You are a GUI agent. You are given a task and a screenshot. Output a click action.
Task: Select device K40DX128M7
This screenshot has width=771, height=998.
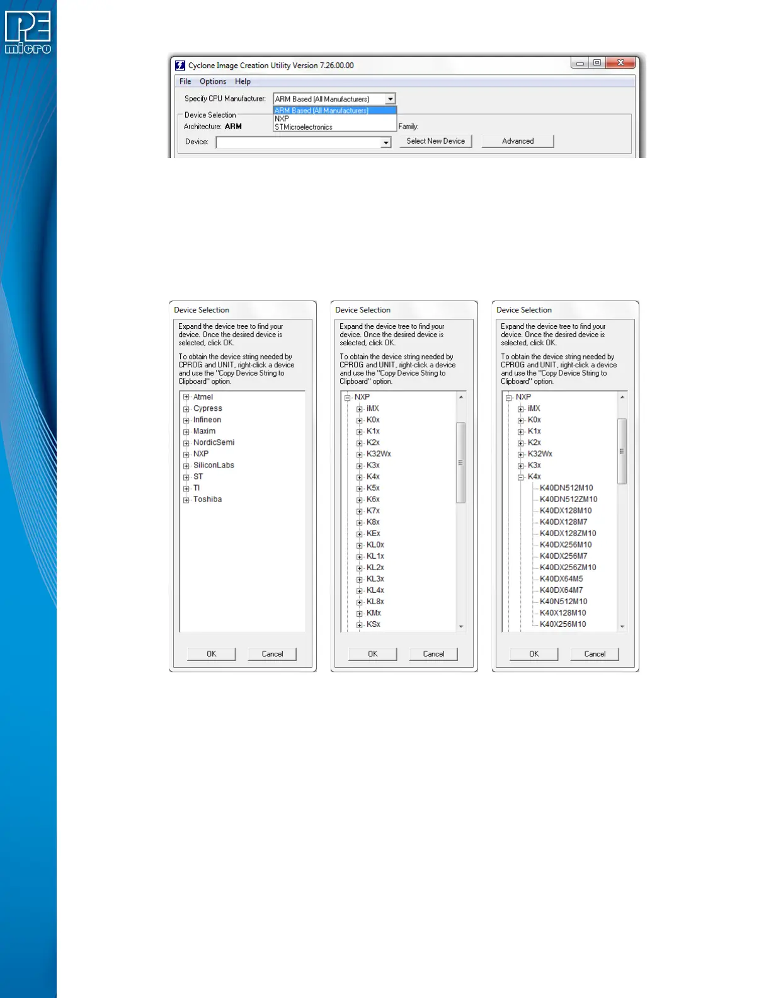(x=563, y=522)
